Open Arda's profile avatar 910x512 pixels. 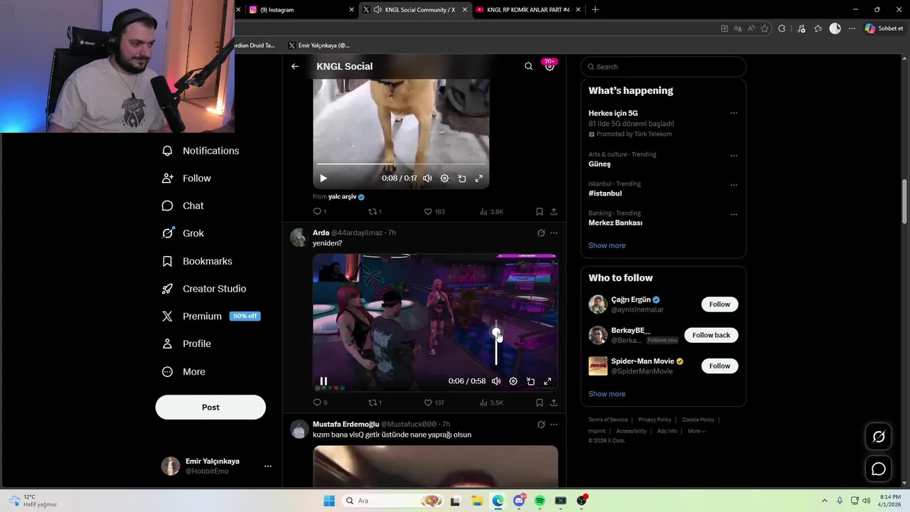pyautogui.click(x=299, y=238)
